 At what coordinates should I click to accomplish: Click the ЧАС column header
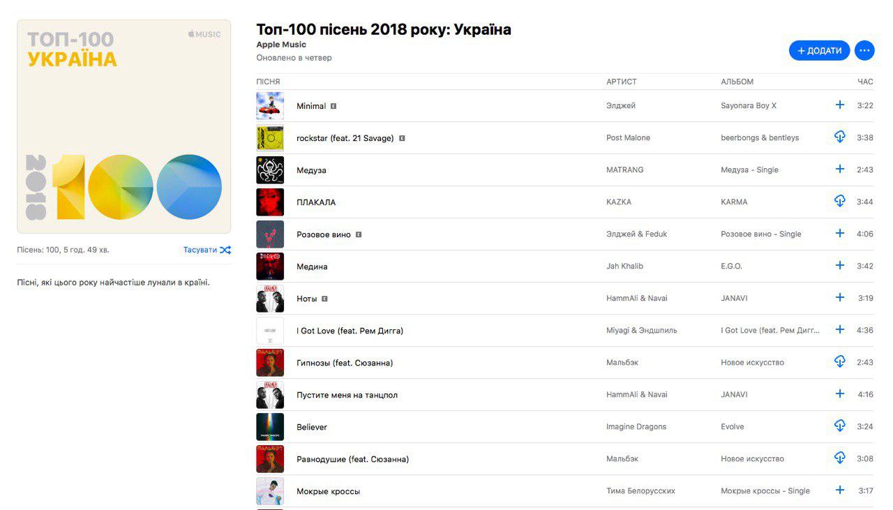pyautogui.click(x=865, y=82)
